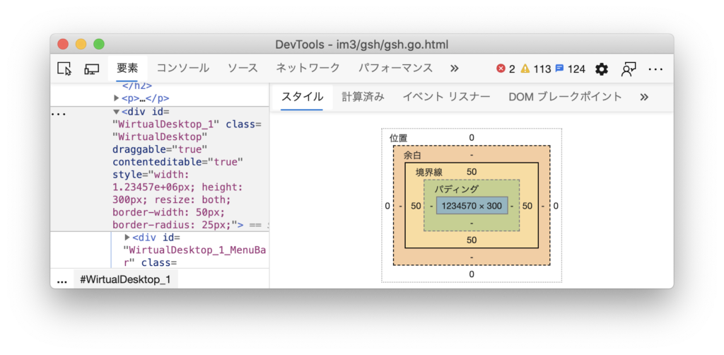Click the red error count badge

506,69
